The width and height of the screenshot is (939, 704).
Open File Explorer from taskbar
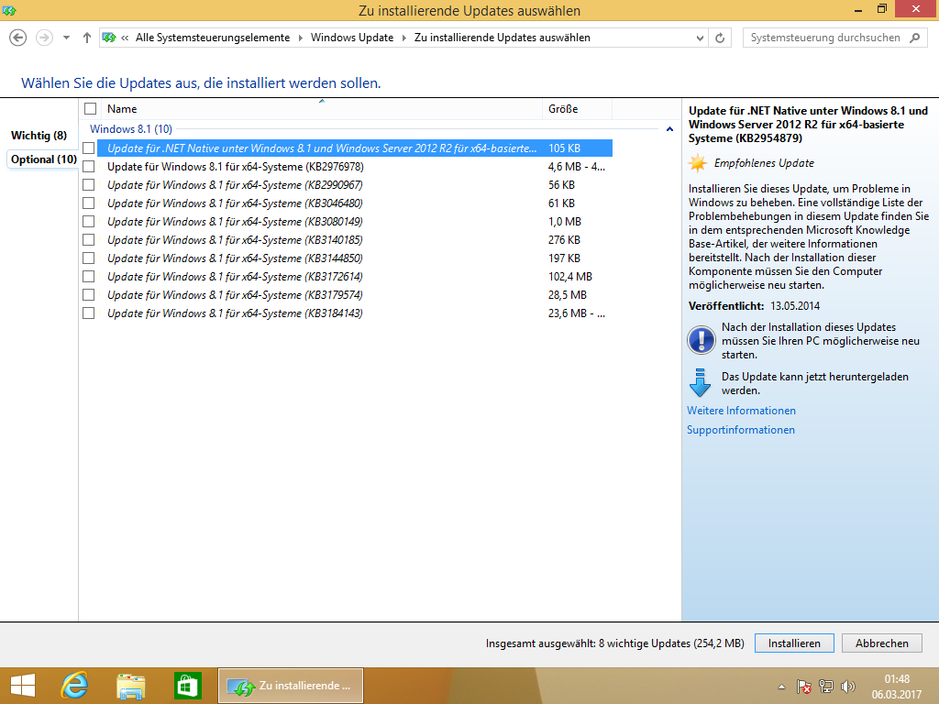130,686
